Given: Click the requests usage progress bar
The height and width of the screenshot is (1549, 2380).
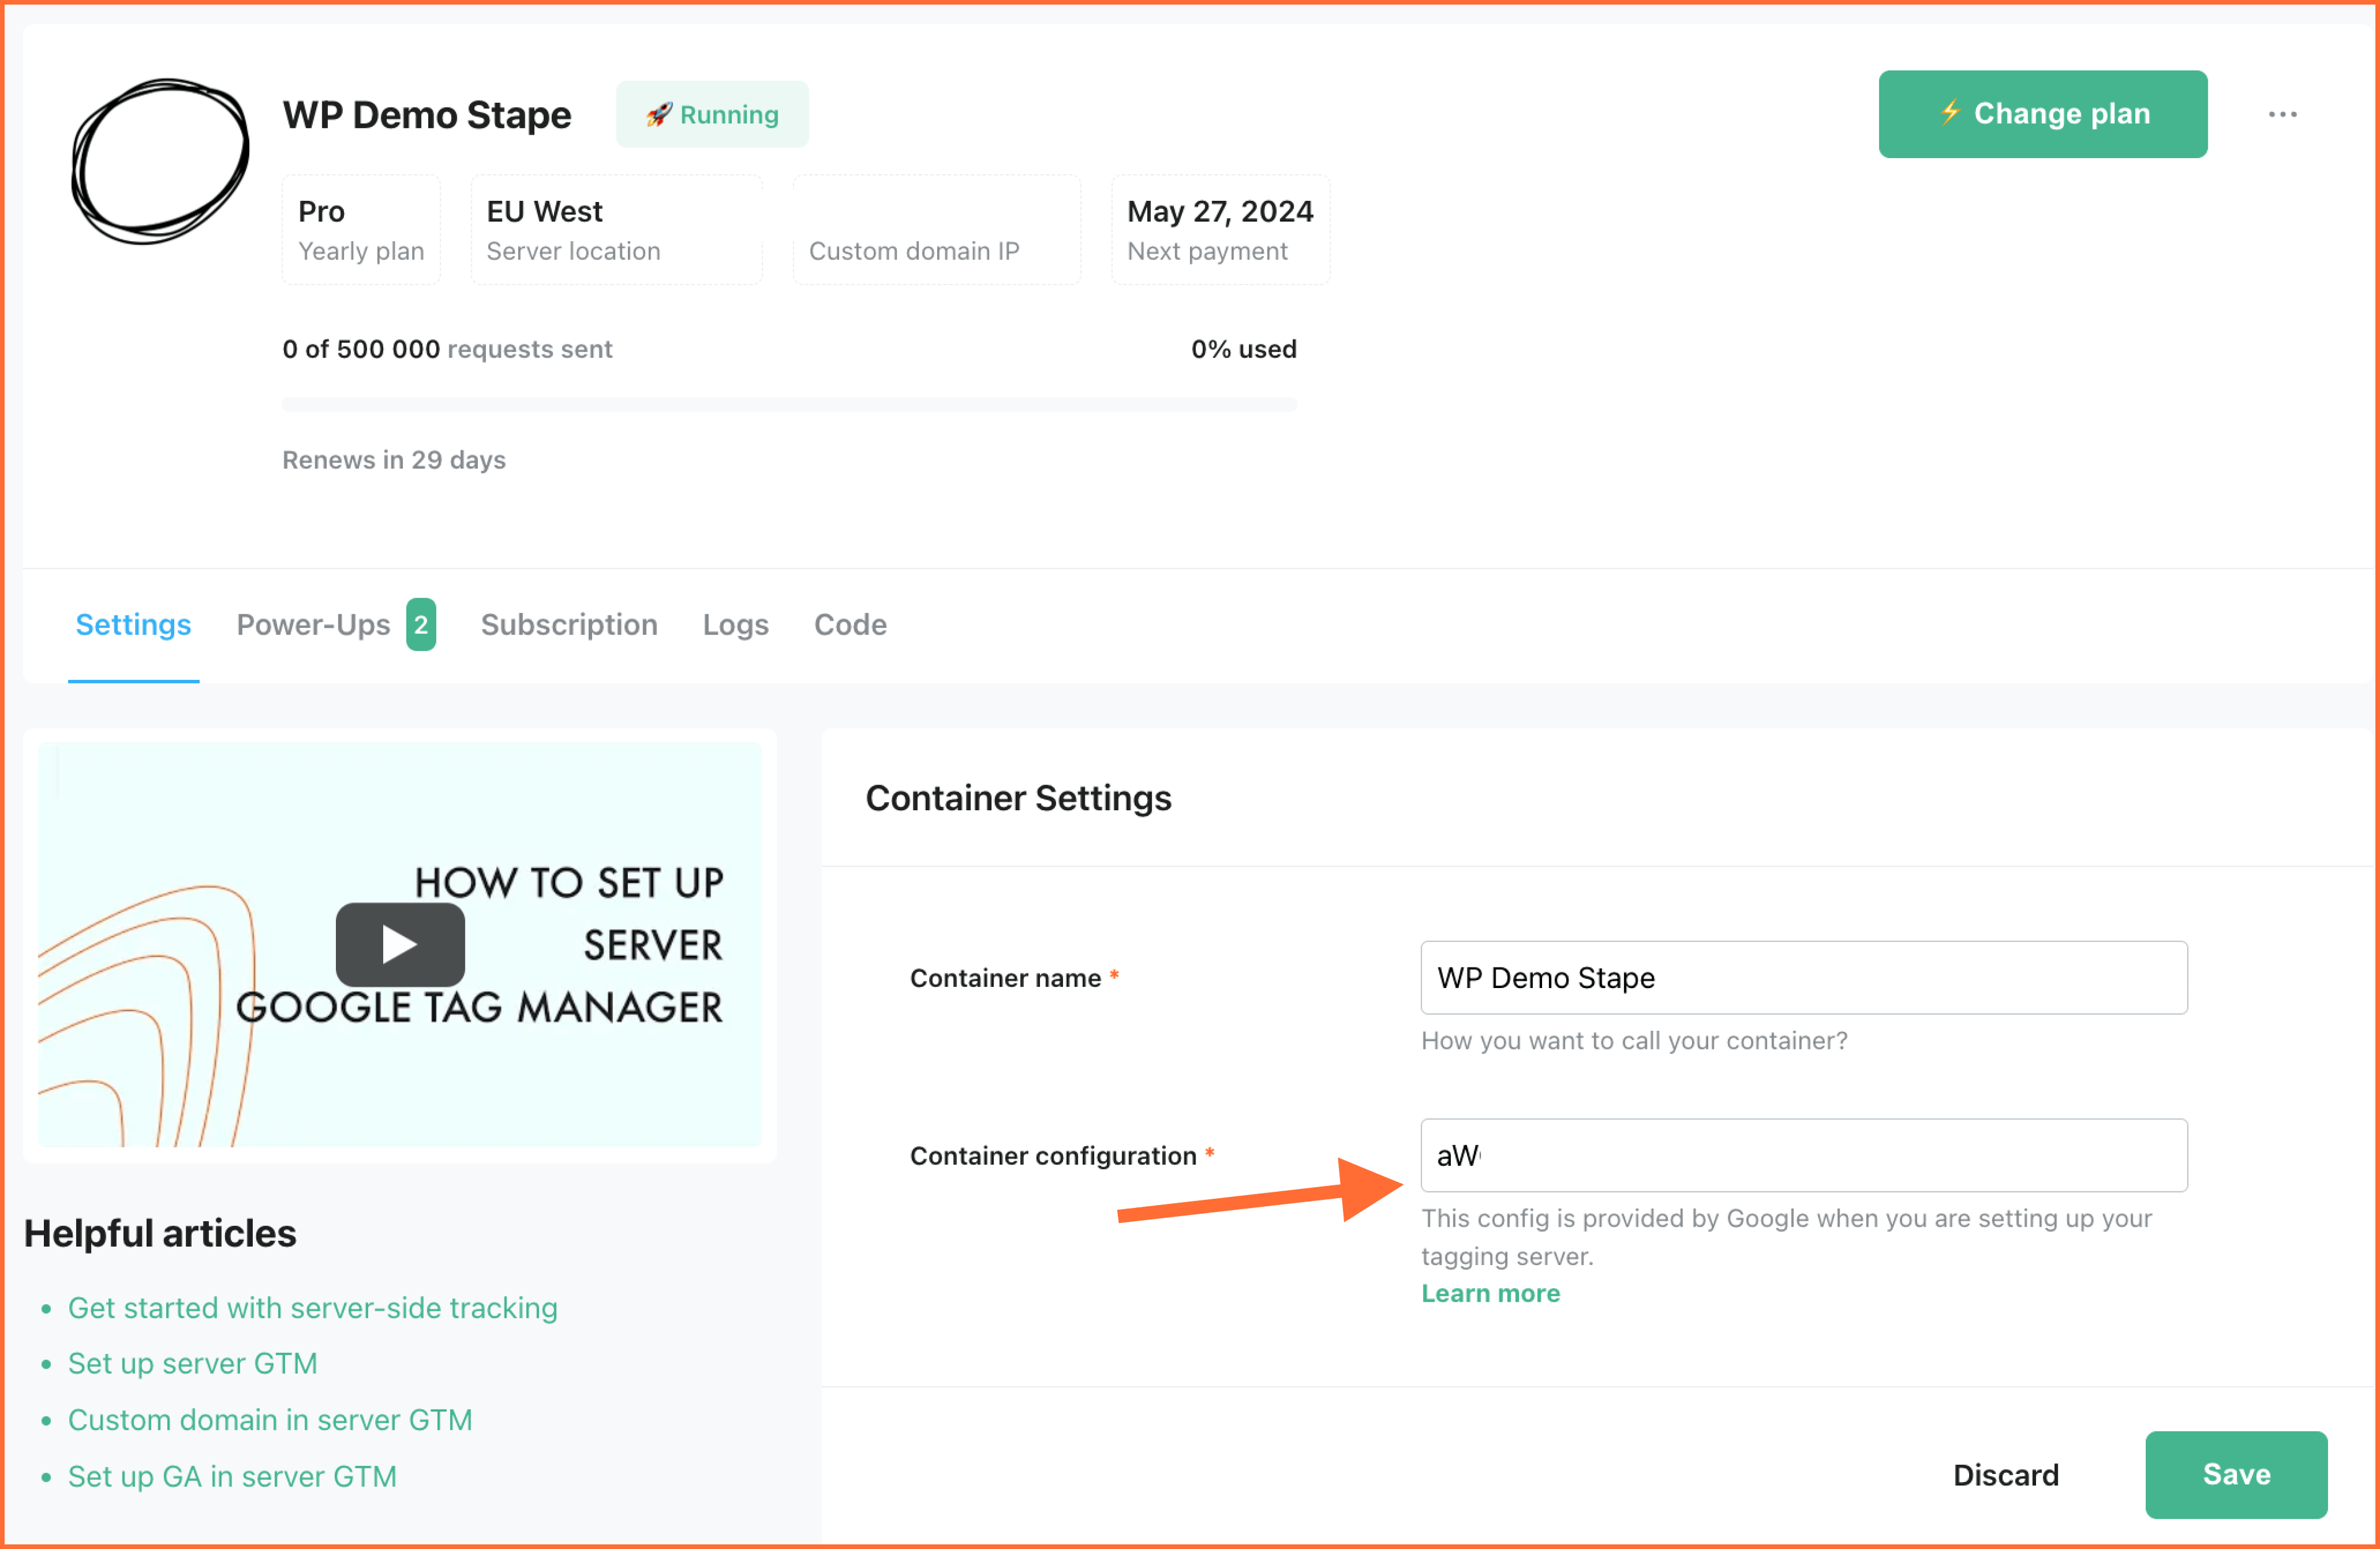Looking at the screenshot, I should point(789,404).
